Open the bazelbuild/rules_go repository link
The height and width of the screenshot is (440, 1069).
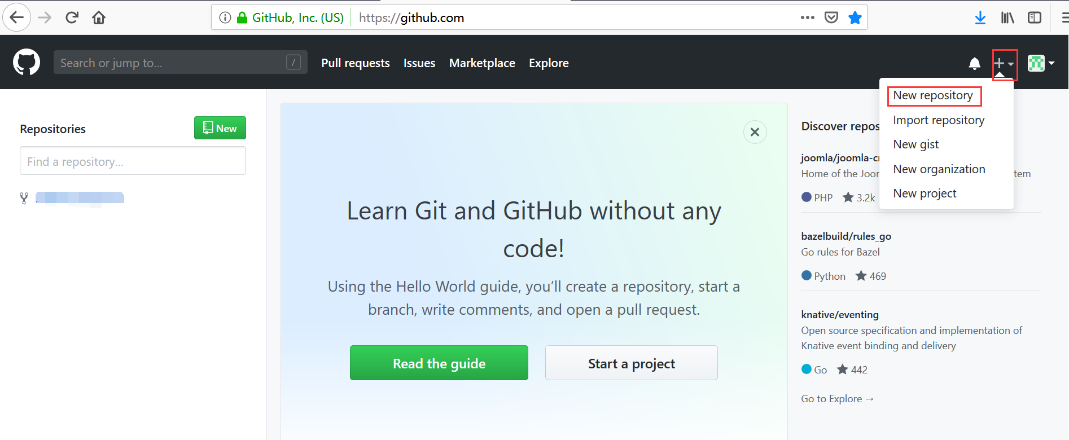click(x=846, y=236)
